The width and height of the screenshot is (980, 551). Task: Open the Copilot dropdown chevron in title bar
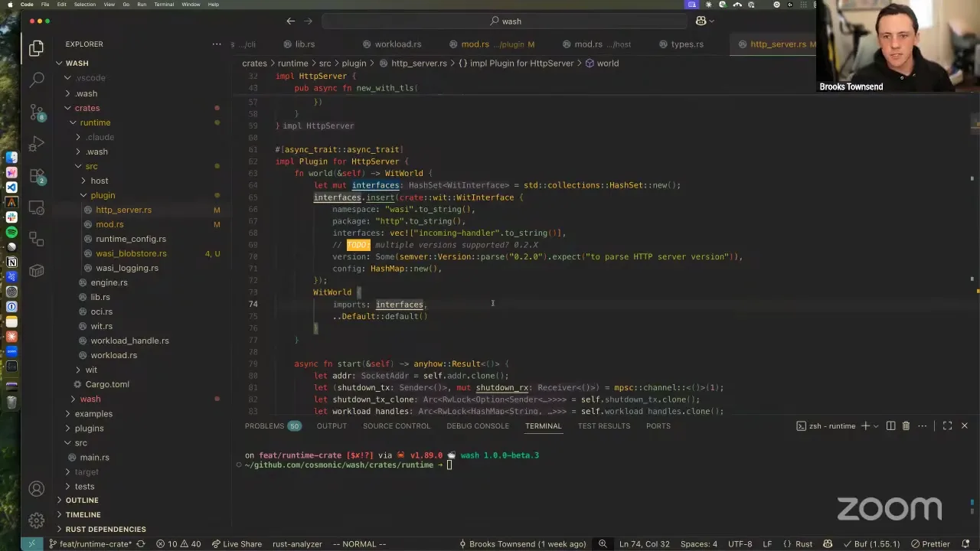pyautogui.click(x=711, y=21)
